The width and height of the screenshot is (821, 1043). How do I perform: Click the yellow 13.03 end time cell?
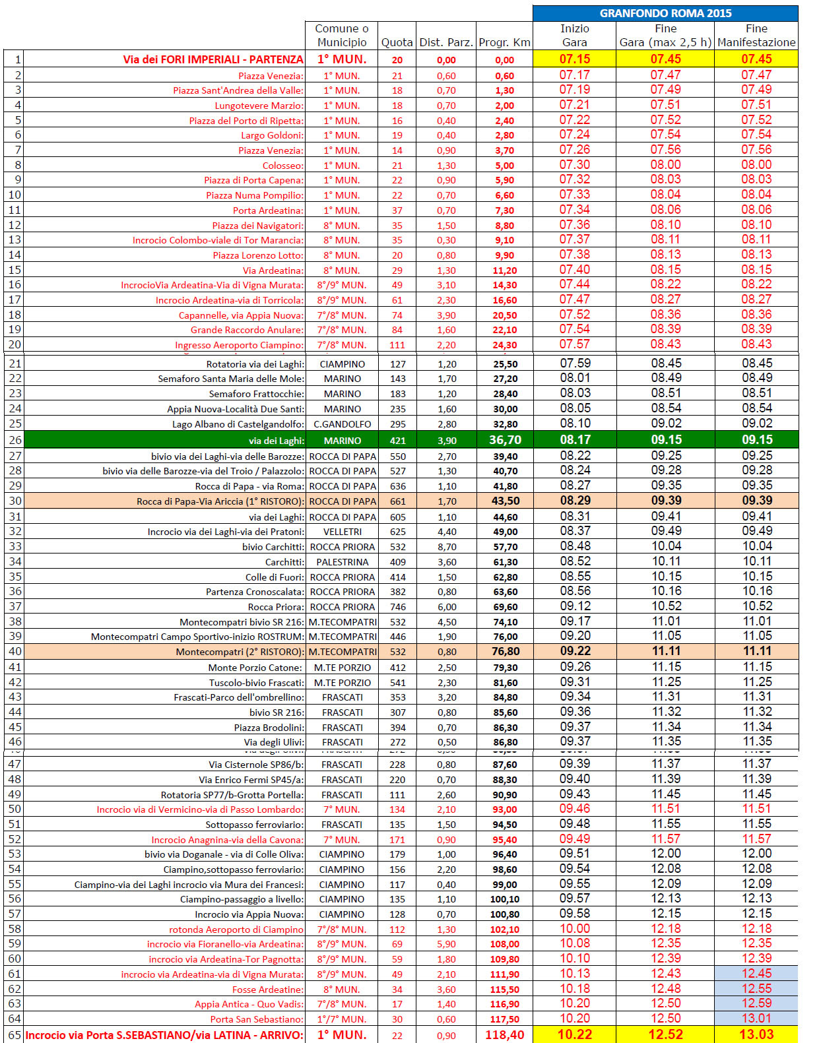pos(756,1034)
